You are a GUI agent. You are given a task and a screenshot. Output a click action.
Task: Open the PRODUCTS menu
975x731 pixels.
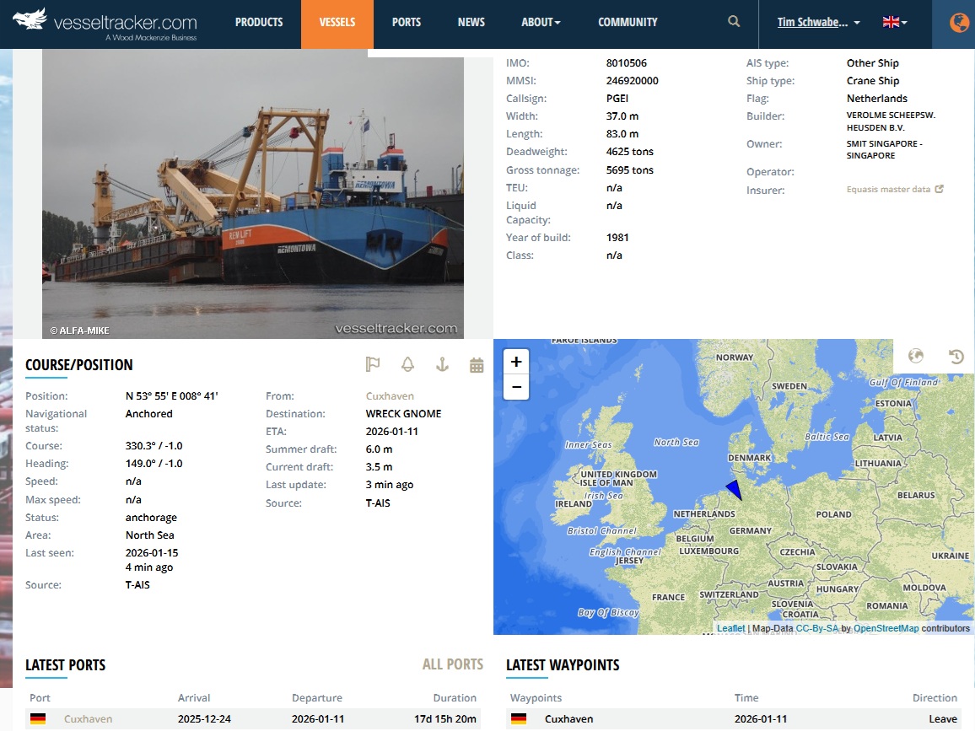tap(259, 23)
